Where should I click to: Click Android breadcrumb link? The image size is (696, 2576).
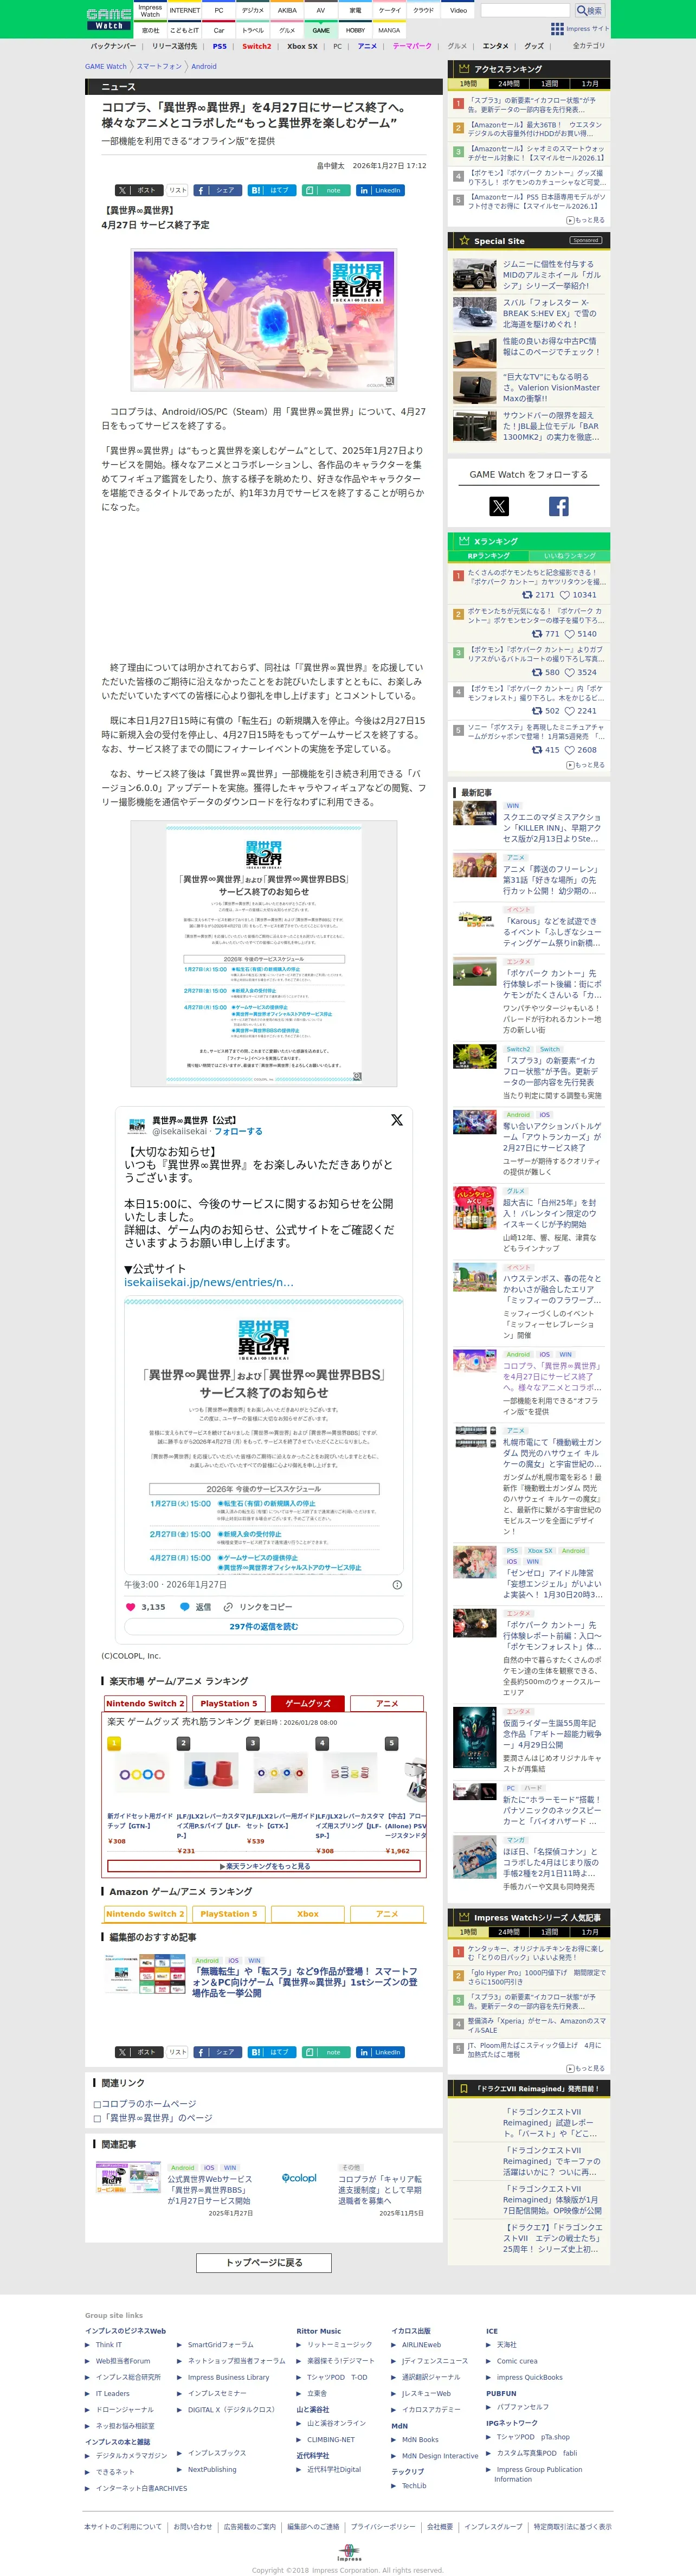pyautogui.click(x=204, y=67)
